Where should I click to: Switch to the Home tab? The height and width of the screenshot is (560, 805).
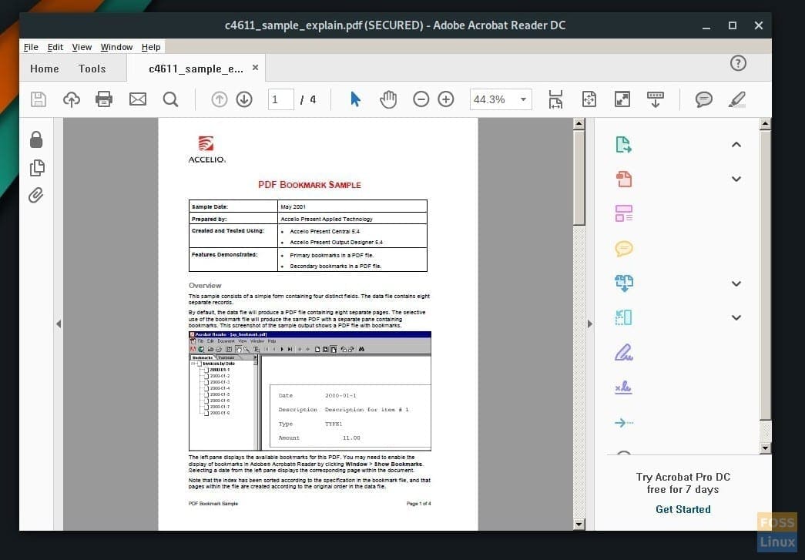pos(44,69)
